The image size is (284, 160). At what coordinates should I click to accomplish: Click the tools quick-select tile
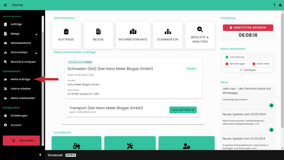tap(130, 143)
